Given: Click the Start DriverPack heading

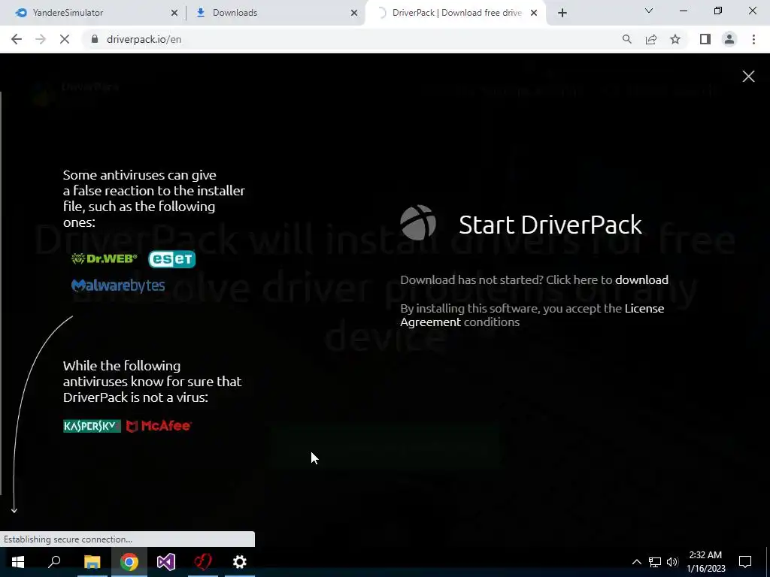Looking at the screenshot, I should (x=550, y=225).
